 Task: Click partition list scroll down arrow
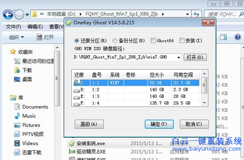coord(204,103)
